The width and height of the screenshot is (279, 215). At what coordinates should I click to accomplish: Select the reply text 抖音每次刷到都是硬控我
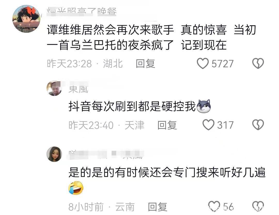pos(132,106)
